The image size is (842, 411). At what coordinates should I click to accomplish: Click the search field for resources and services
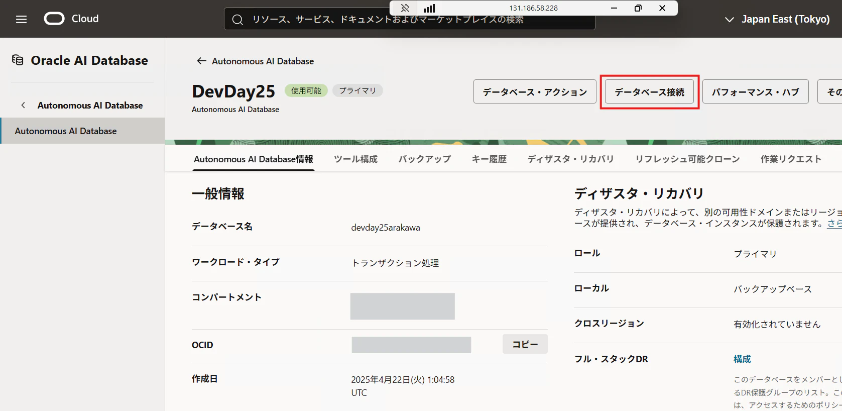coord(410,20)
